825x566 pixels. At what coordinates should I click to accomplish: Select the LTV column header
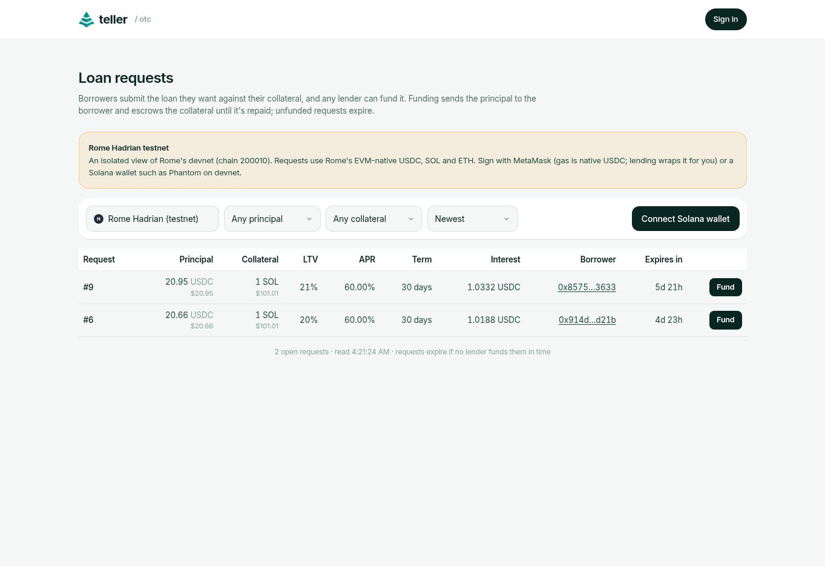pos(311,259)
